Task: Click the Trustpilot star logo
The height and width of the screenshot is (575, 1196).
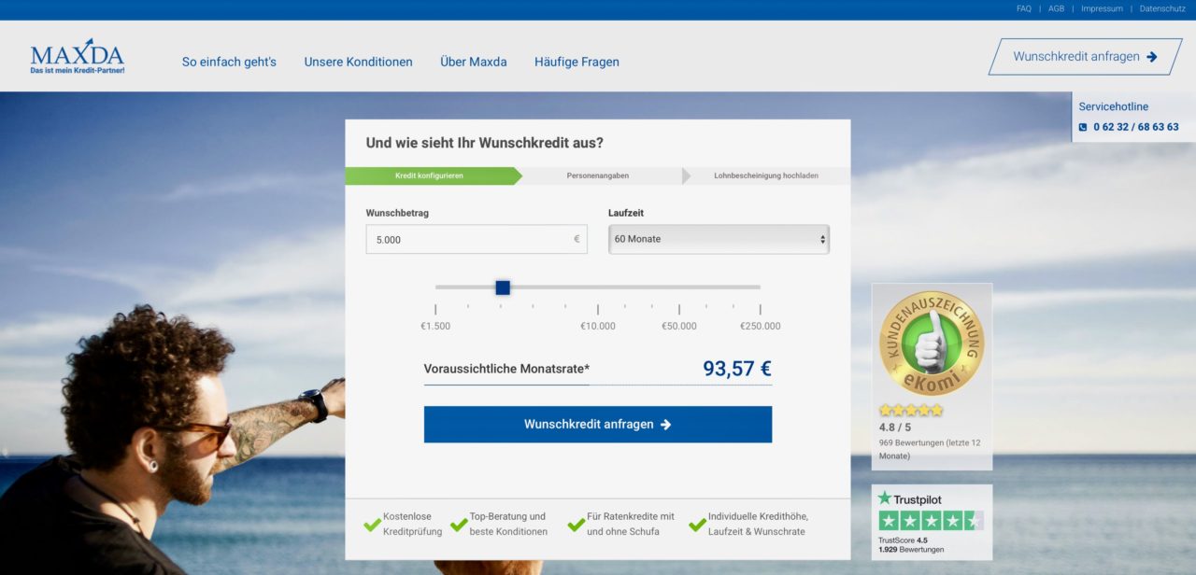Action: click(x=884, y=498)
